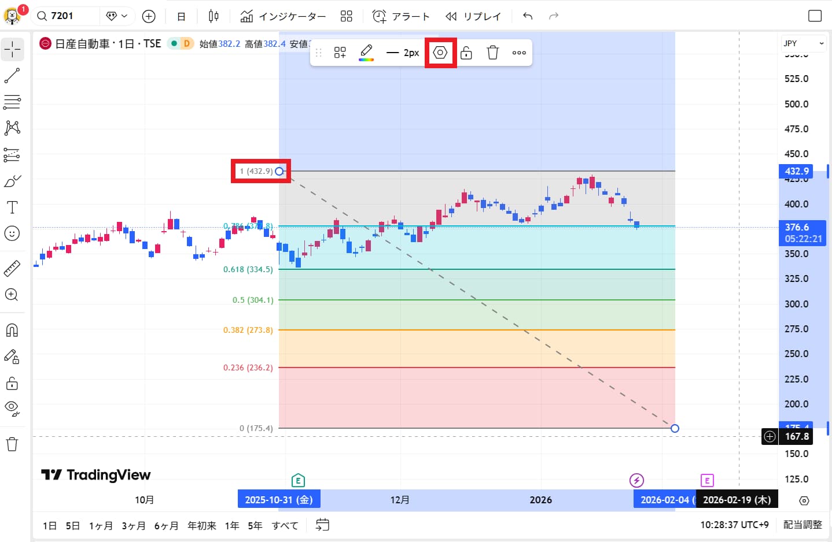Open the インジケーター menu

(x=284, y=16)
